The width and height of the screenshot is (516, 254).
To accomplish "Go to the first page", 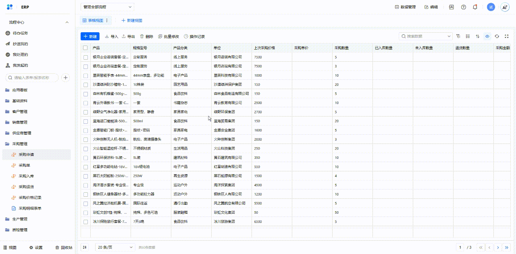I will tap(481, 248).
